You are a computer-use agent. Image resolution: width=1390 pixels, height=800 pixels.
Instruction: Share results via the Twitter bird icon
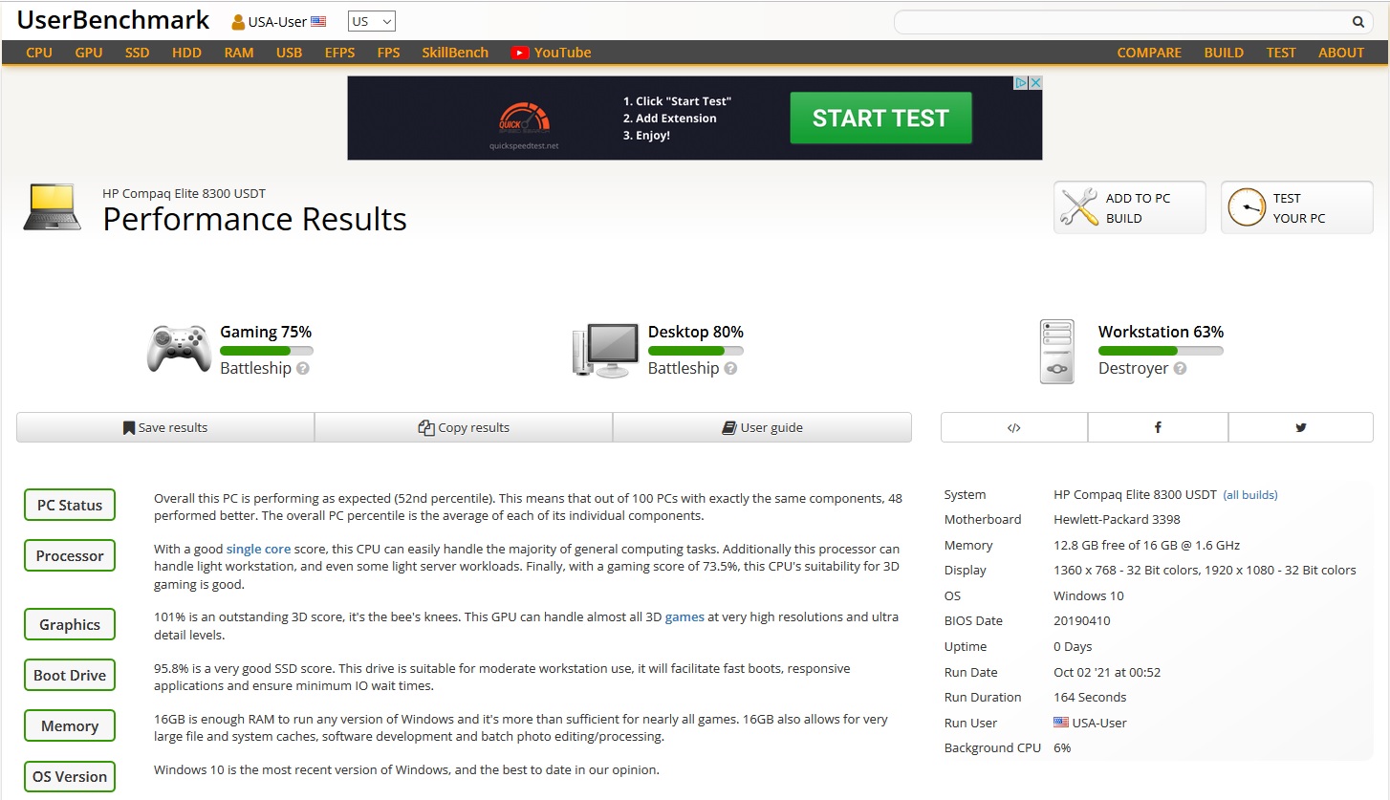pos(1300,427)
